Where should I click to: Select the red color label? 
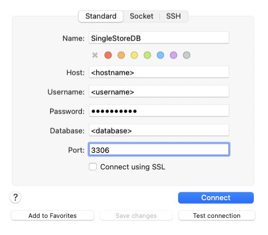click(108, 55)
